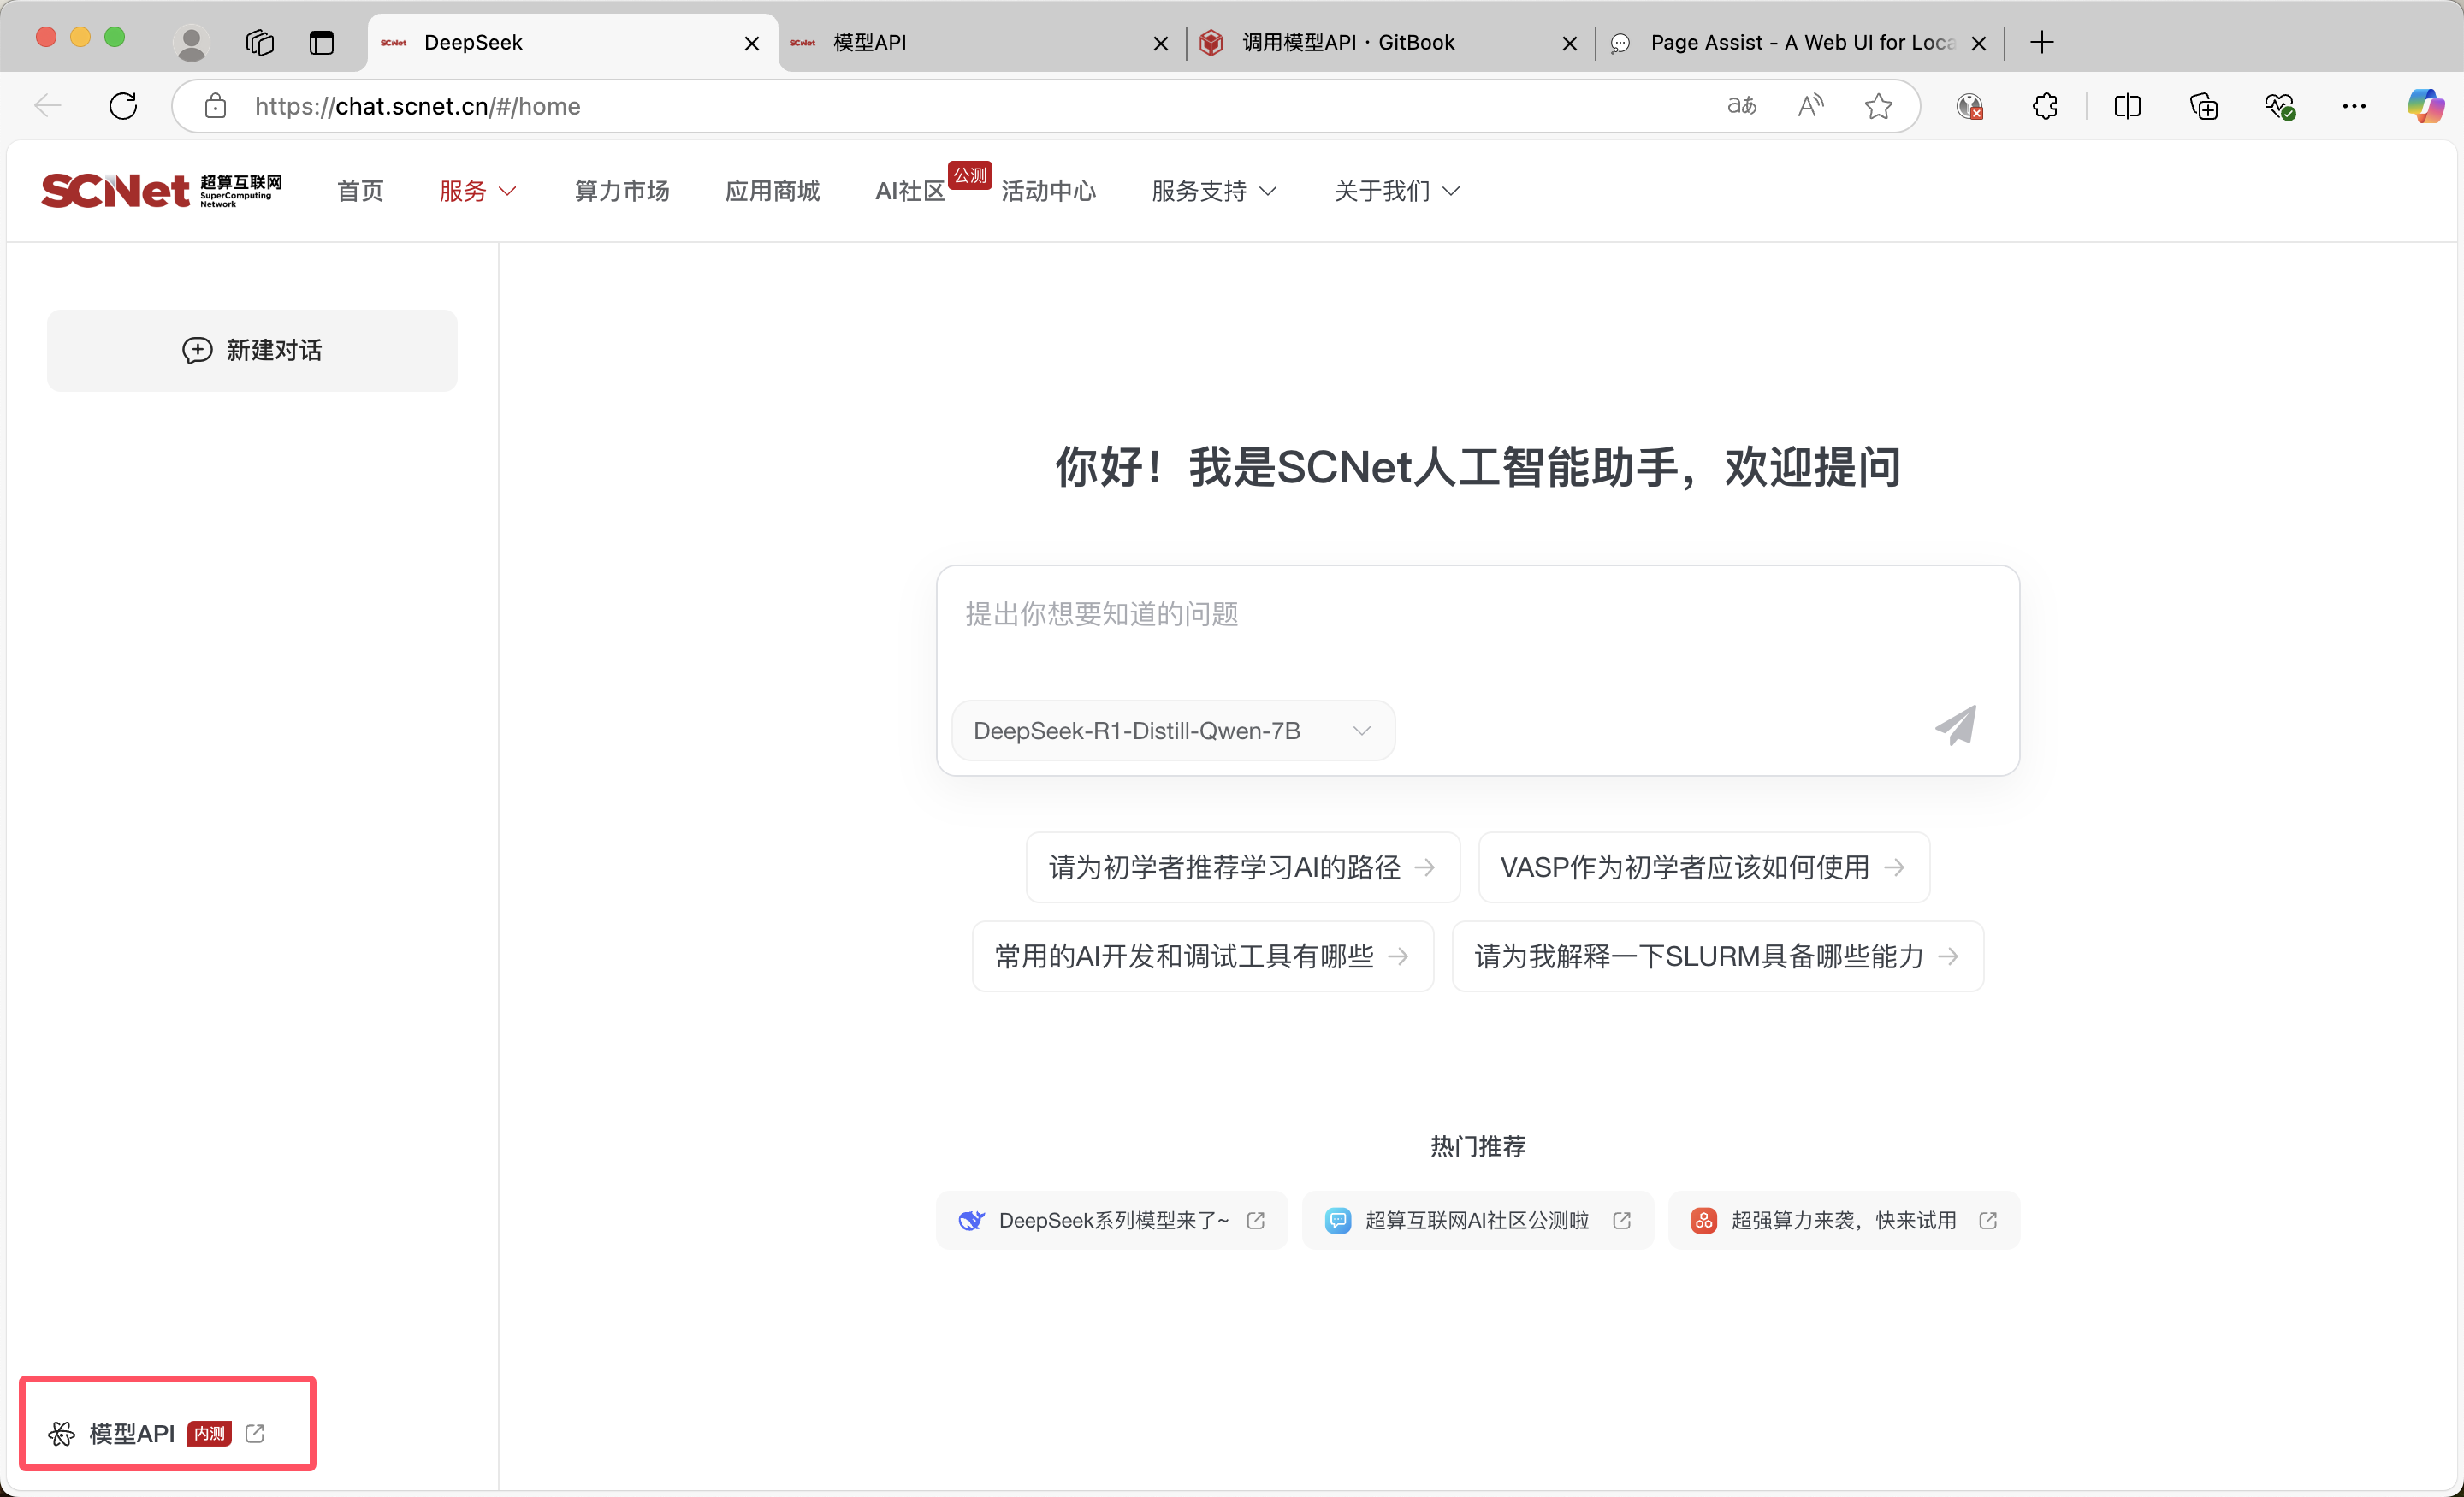Open the Extensions puzzle icon
The height and width of the screenshot is (1497, 2464).
2045,106
